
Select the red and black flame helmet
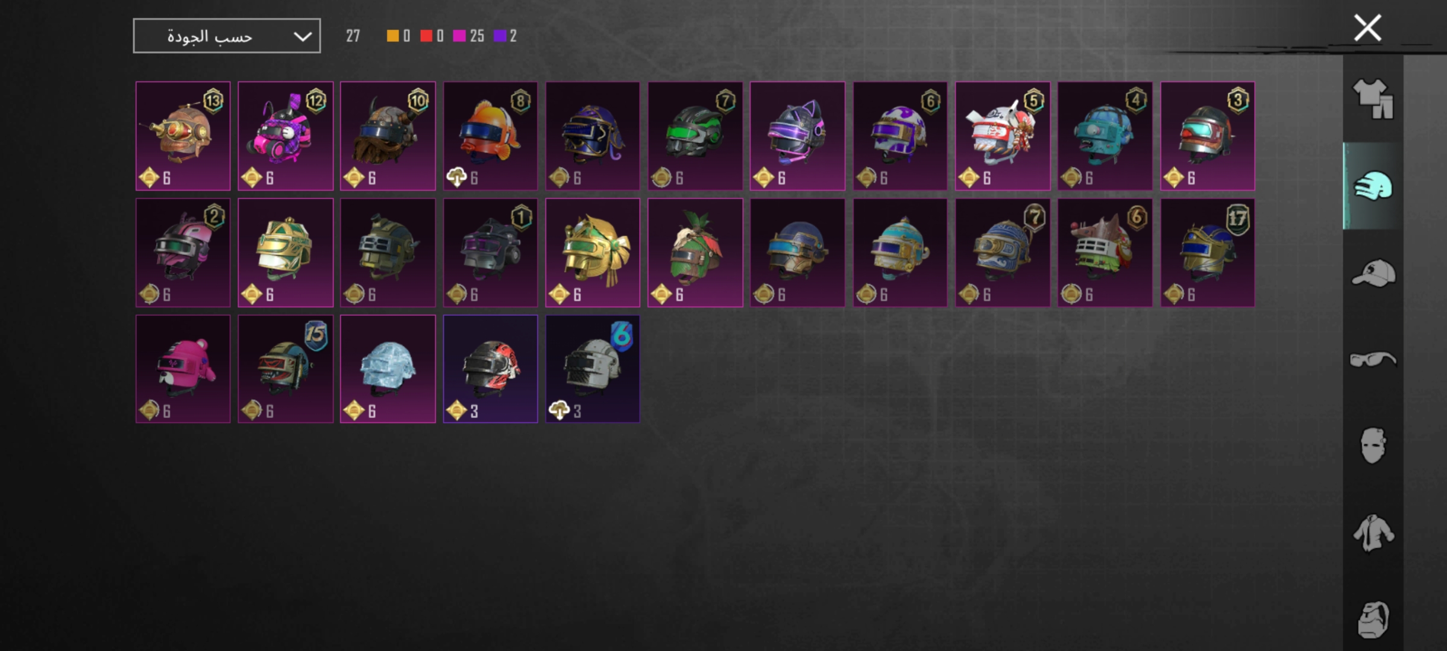coord(490,369)
